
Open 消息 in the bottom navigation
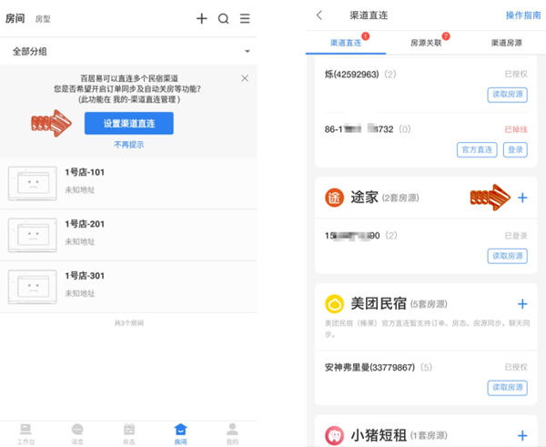coord(77,433)
